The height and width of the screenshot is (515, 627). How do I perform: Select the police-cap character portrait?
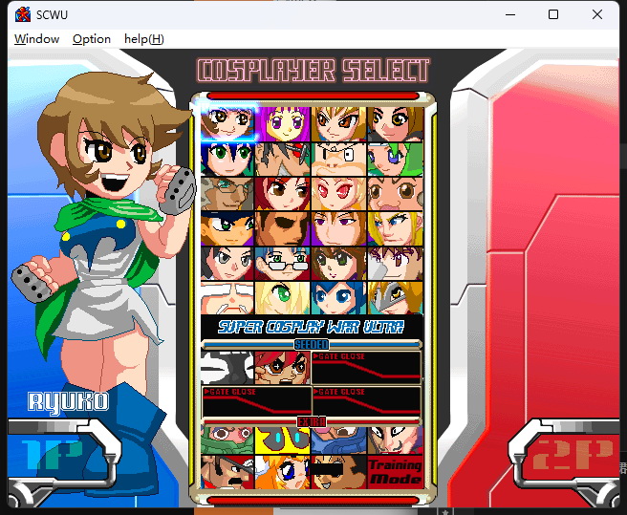click(x=227, y=228)
